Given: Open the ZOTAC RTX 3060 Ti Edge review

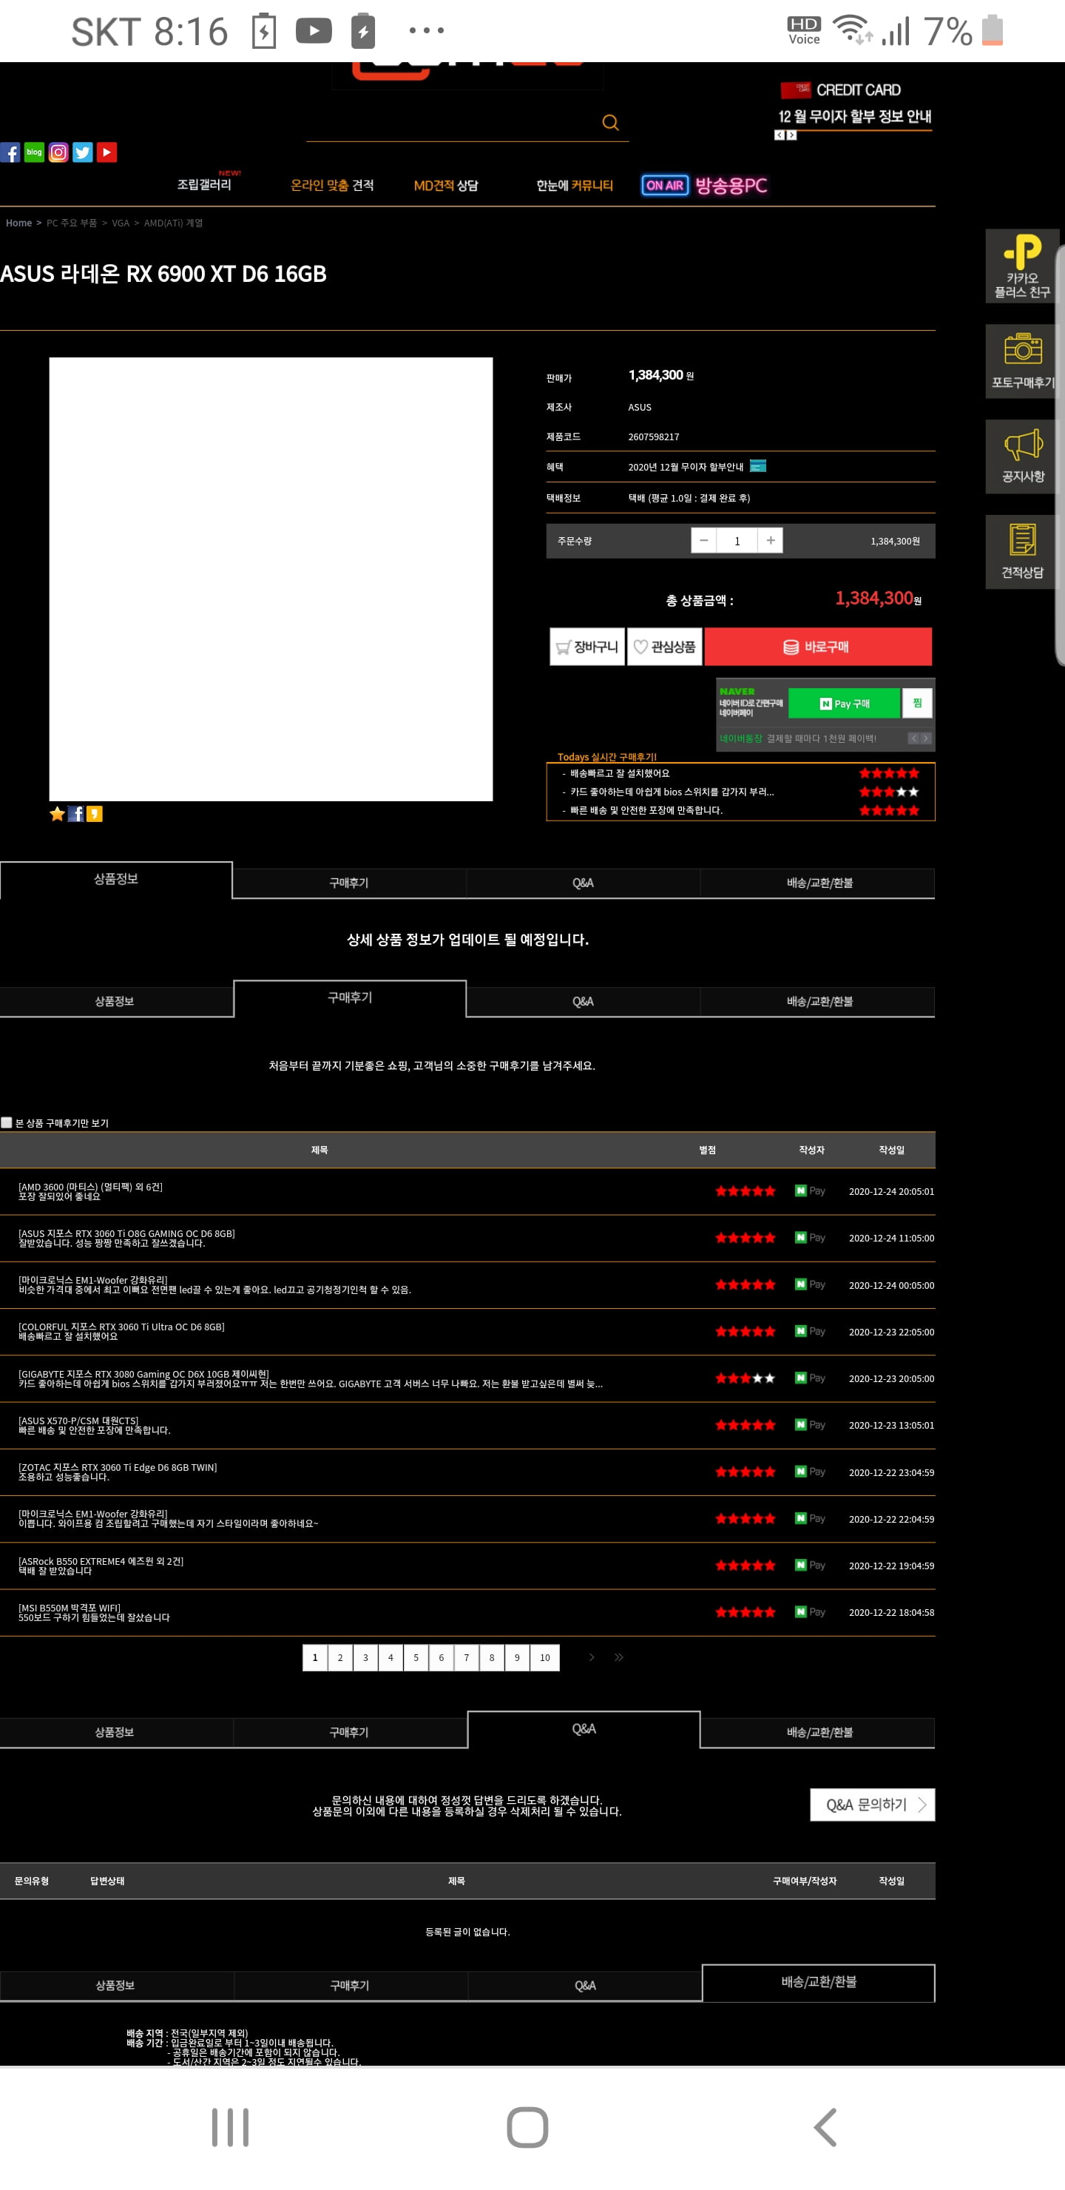Looking at the screenshot, I should point(467,1472).
